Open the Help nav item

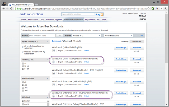[104, 20]
